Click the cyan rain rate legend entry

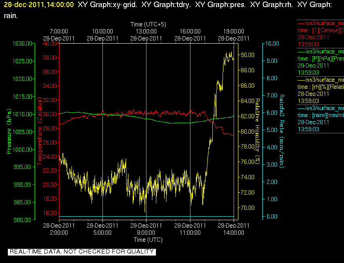click(x=320, y=119)
